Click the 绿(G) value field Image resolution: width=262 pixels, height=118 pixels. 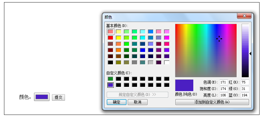coord(245,89)
